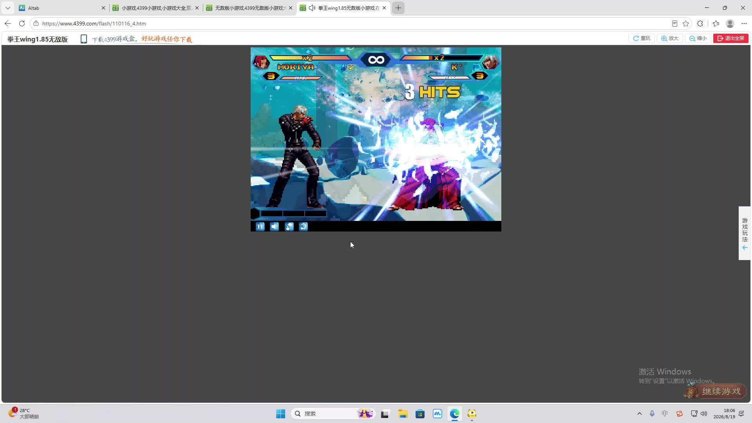Expand the tab search dropdown
The image size is (752, 423).
(x=8, y=8)
